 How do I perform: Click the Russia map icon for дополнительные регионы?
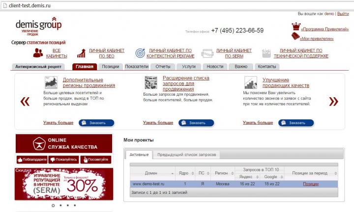click(x=51, y=82)
